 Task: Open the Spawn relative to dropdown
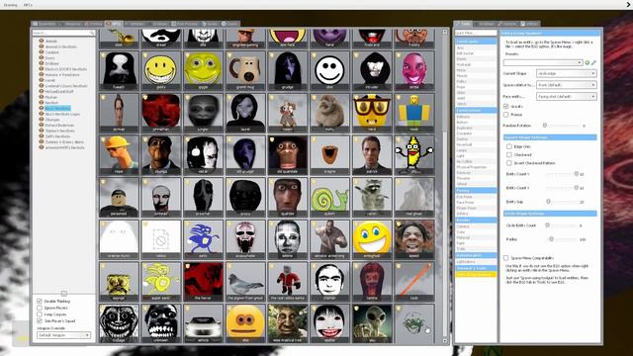[566, 85]
